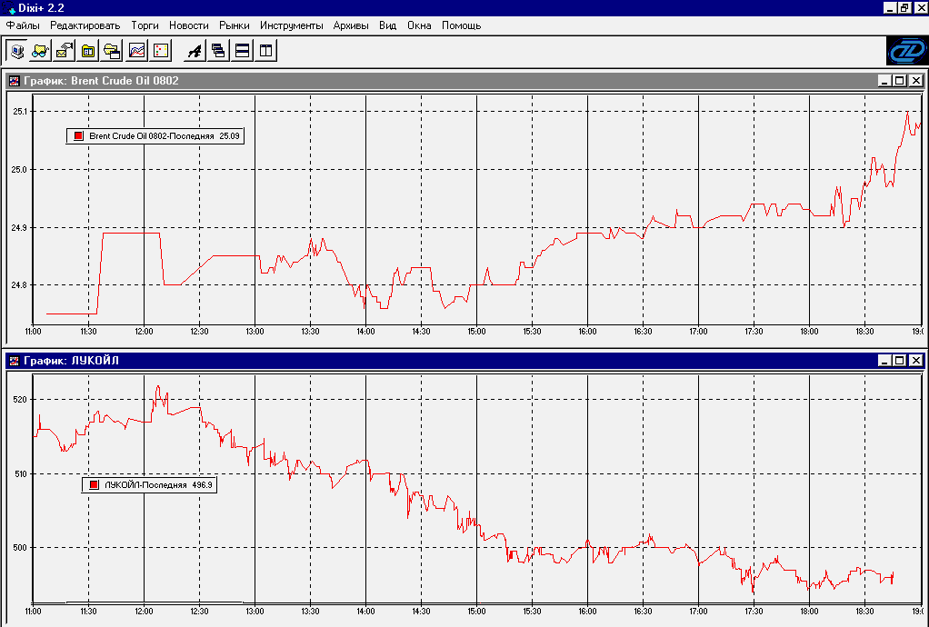
Task: Click the Brent Crude Oil 0802-Последняя legend label
Action: (152, 136)
